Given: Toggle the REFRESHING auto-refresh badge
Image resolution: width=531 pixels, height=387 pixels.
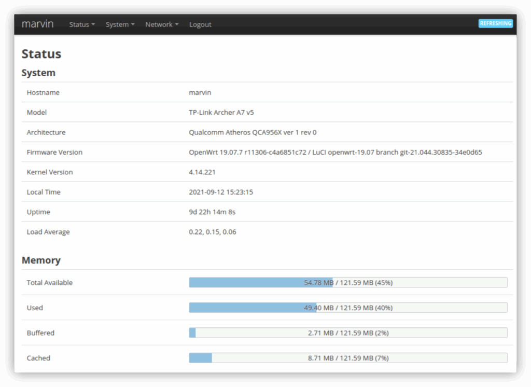Looking at the screenshot, I should (495, 23).
